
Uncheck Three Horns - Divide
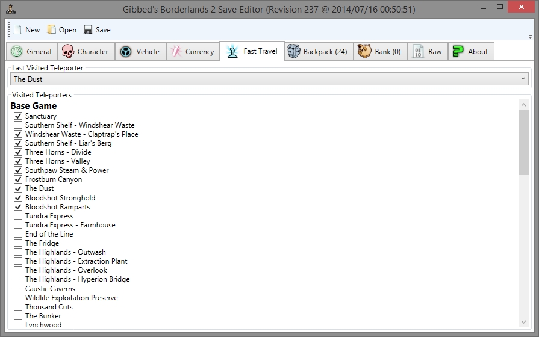pos(18,152)
